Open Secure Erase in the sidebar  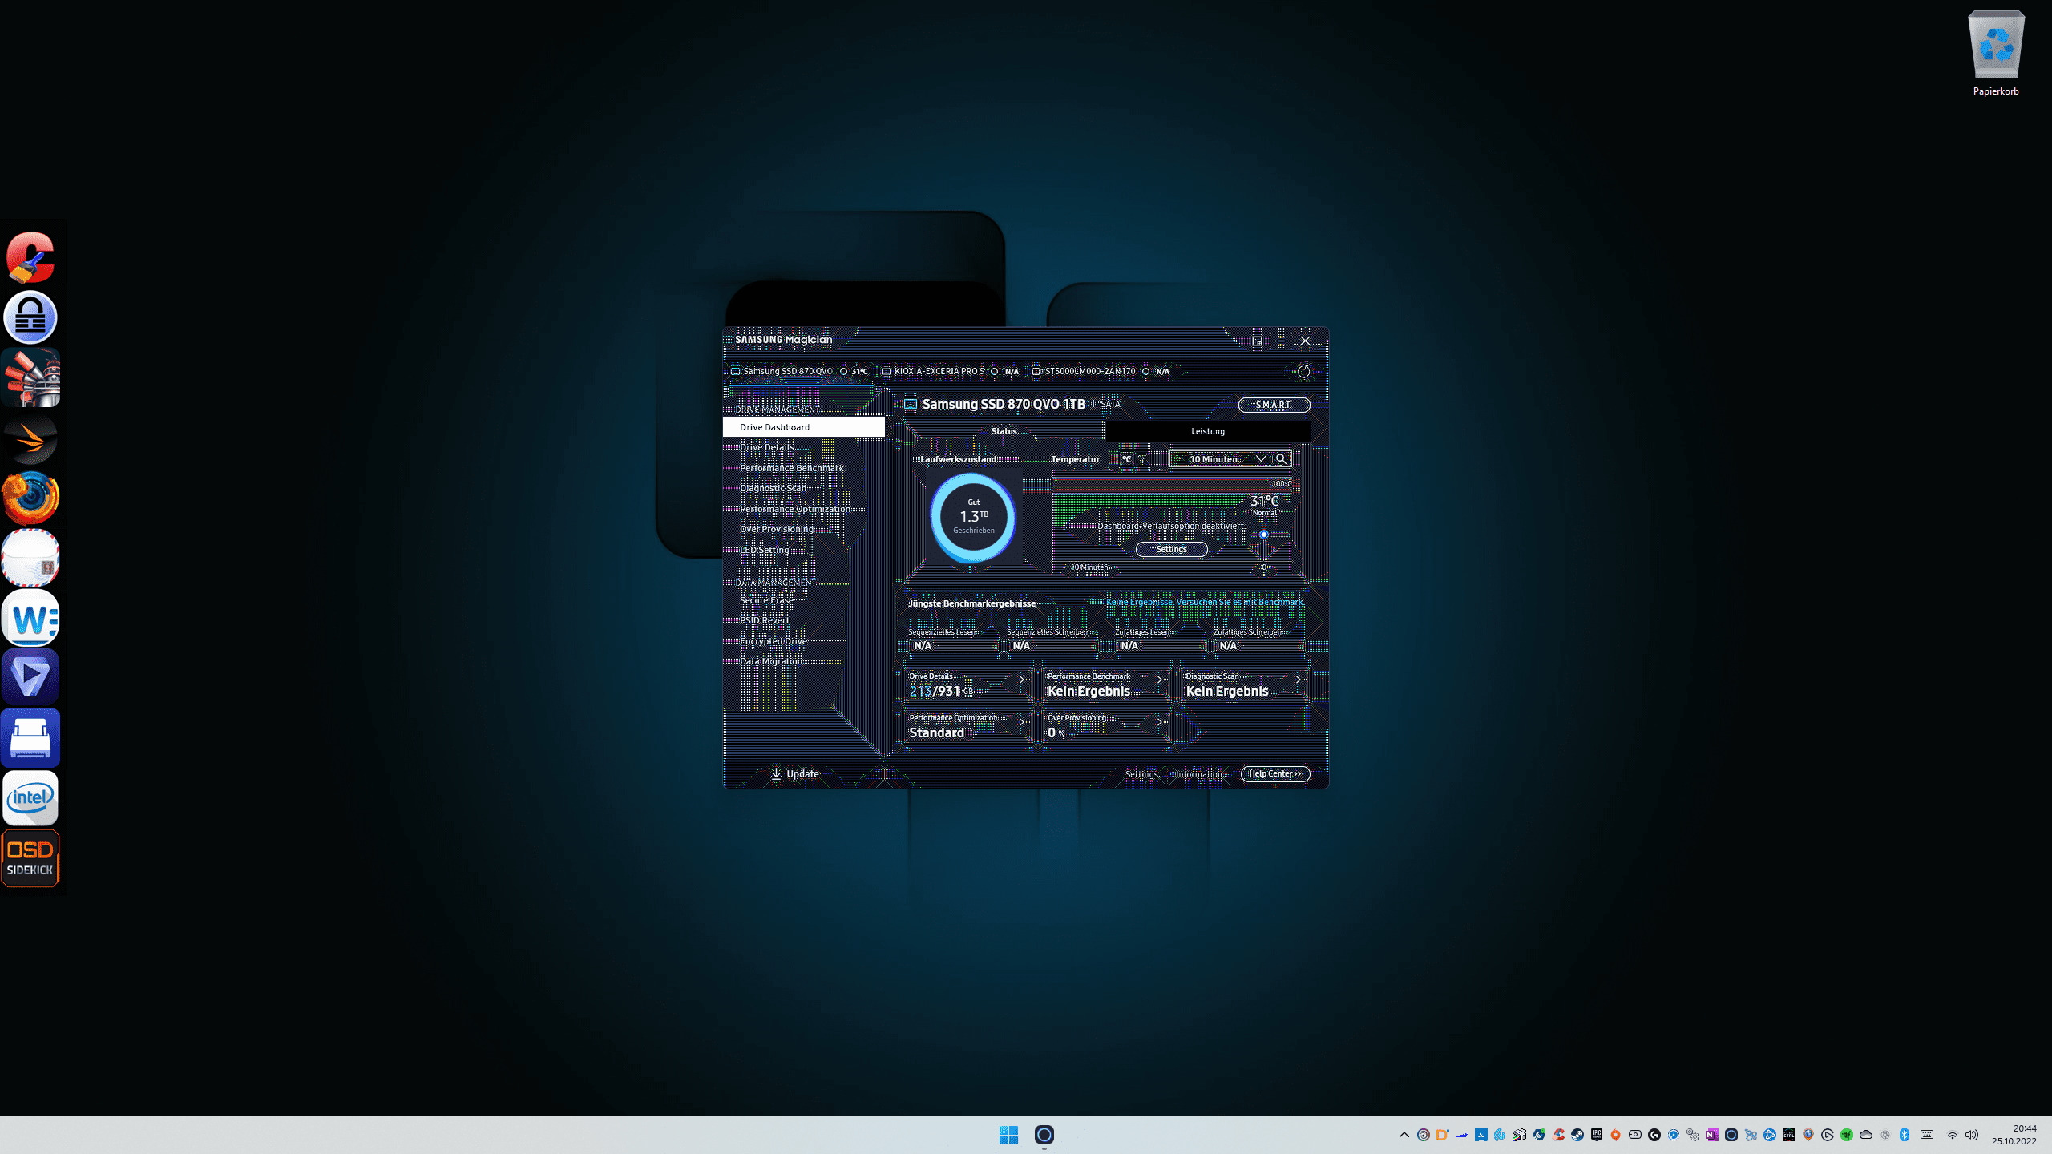(x=766, y=600)
